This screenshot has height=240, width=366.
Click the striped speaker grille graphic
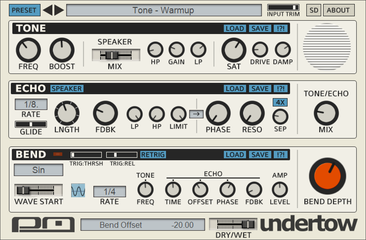pyautogui.click(x=327, y=46)
